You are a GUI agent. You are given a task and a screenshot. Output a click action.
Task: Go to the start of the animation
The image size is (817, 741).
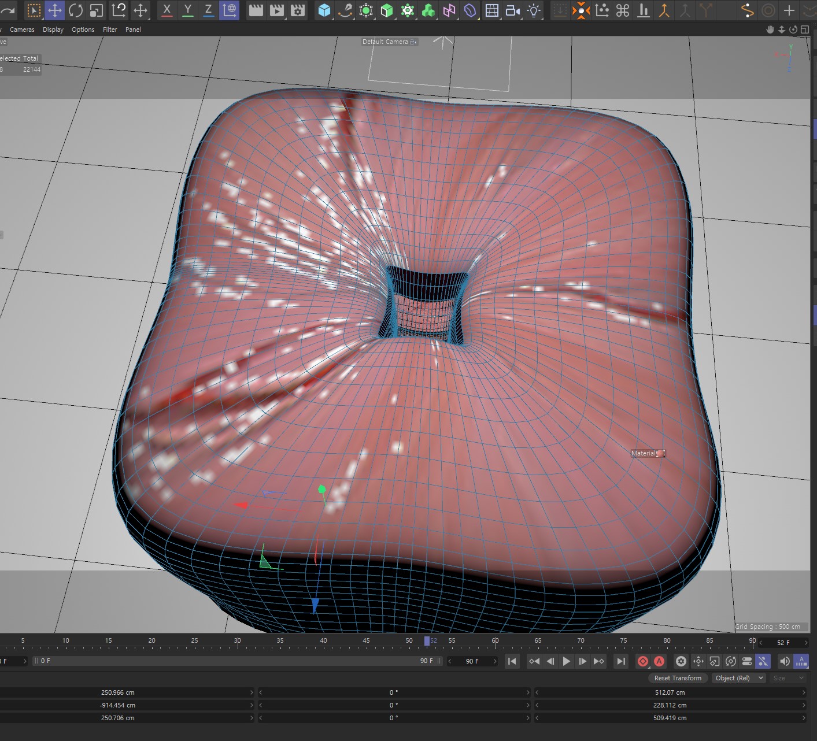click(x=512, y=661)
